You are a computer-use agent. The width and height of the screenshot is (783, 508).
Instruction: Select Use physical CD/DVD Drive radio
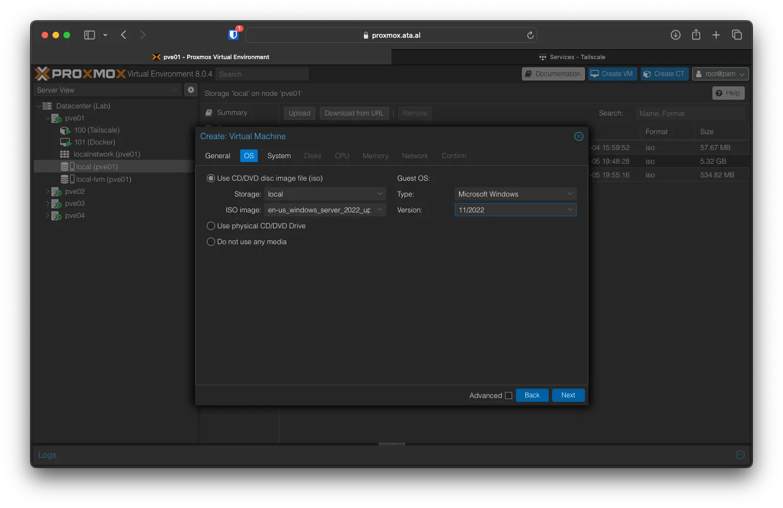tap(211, 226)
